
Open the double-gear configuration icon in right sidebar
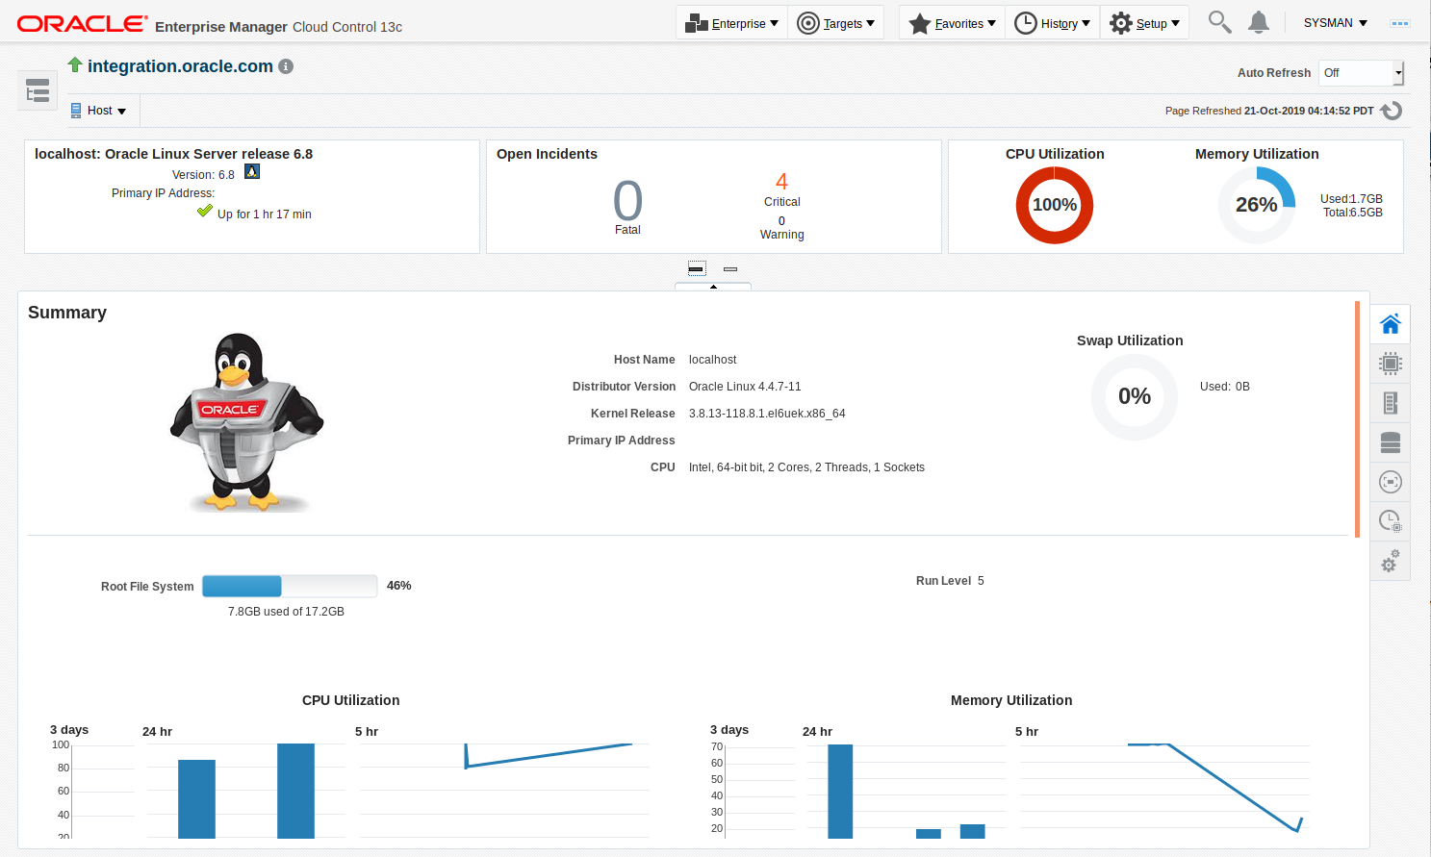click(x=1390, y=562)
